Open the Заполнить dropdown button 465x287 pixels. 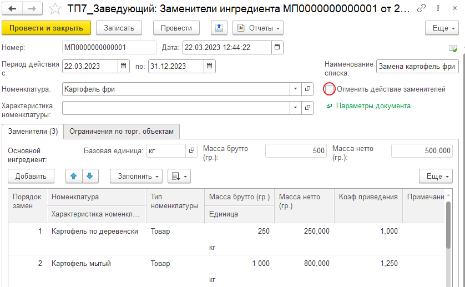click(x=136, y=176)
